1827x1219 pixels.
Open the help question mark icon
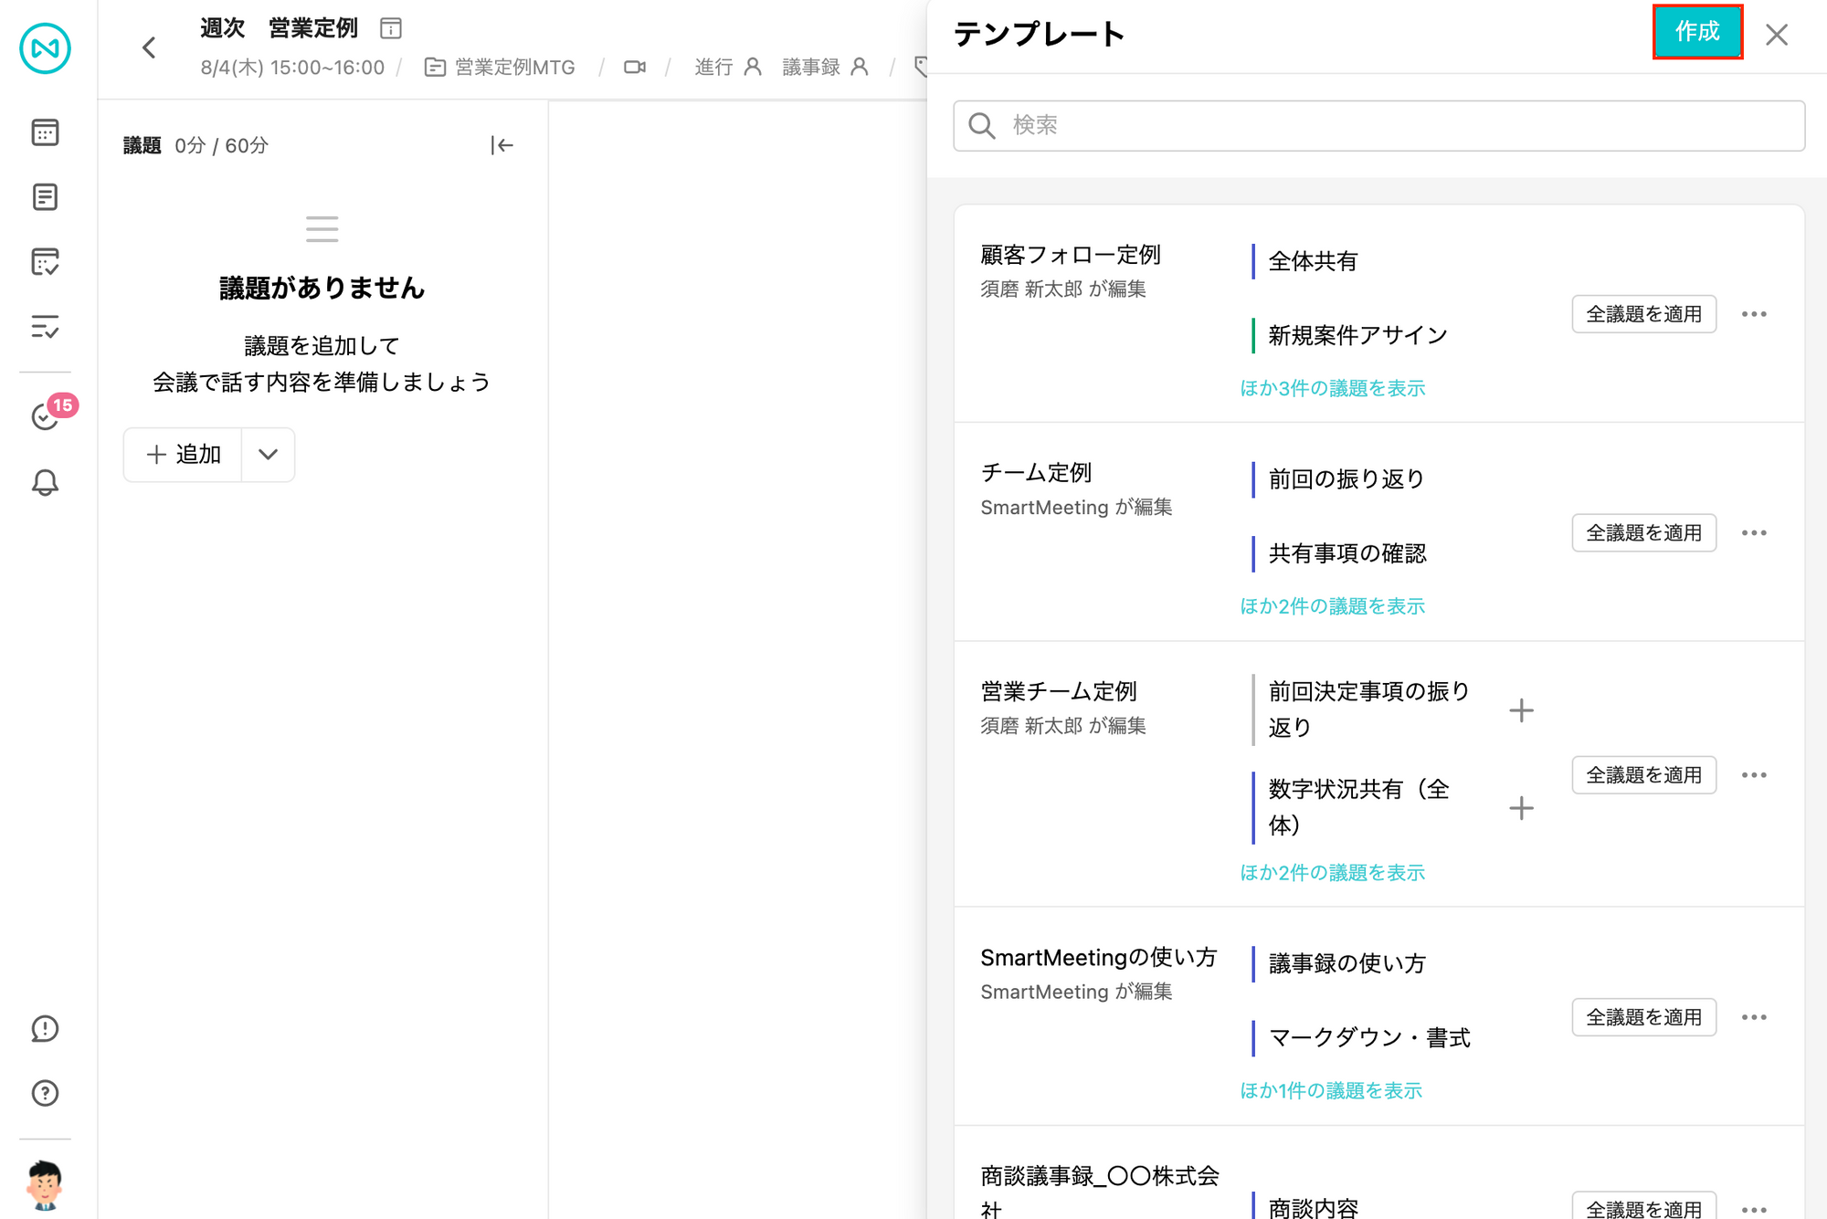tap(45, 1093)
